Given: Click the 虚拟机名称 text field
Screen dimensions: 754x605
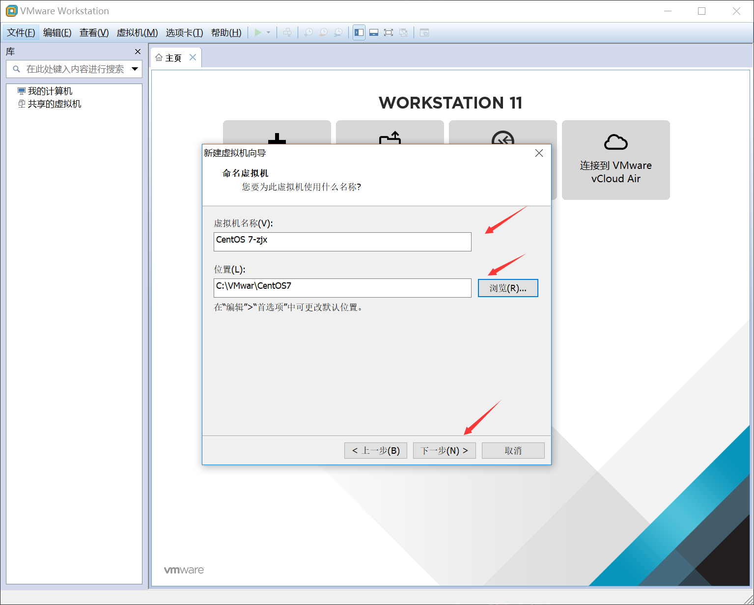Looking at the screenshot, I should [x=342, y=242].
